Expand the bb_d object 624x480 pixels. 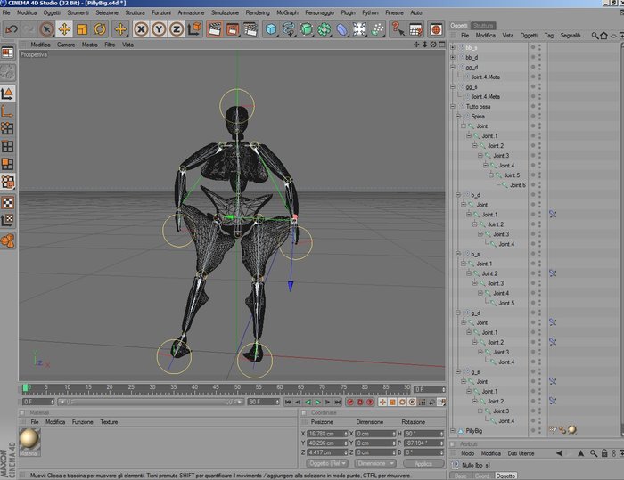coord(453,57)
